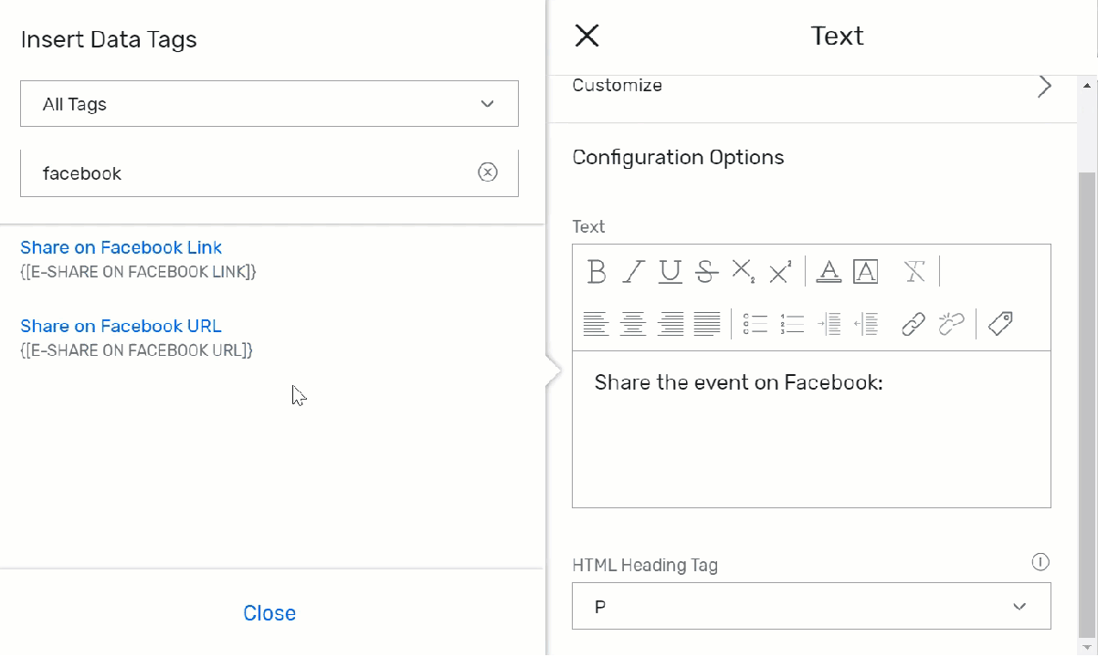
Task: Open the text font color picker
Action: tap(829, 271)
